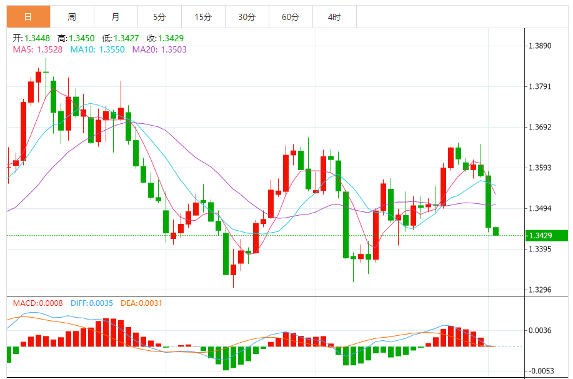
Task: Open the 5分 timeframe tab
Action: click(x=160, y=17)
